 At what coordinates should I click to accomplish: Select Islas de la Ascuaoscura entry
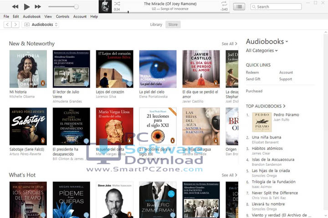coord(273,159)
